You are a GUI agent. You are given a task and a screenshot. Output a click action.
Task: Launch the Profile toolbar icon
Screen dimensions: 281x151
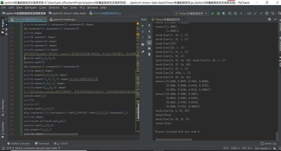tap(230, 13)
